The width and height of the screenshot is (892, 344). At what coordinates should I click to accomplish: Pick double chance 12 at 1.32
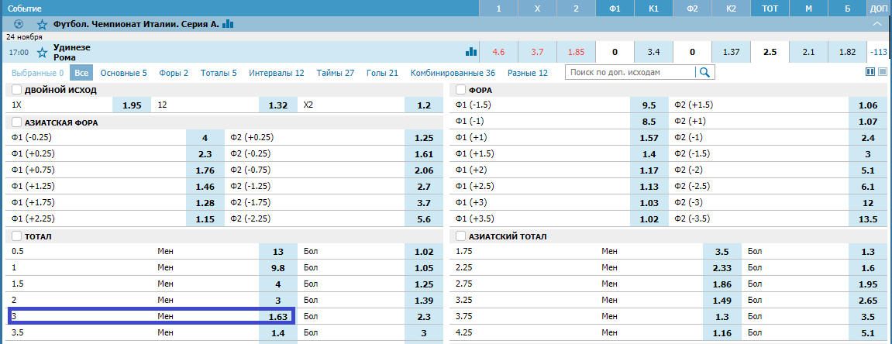point(278,105)
